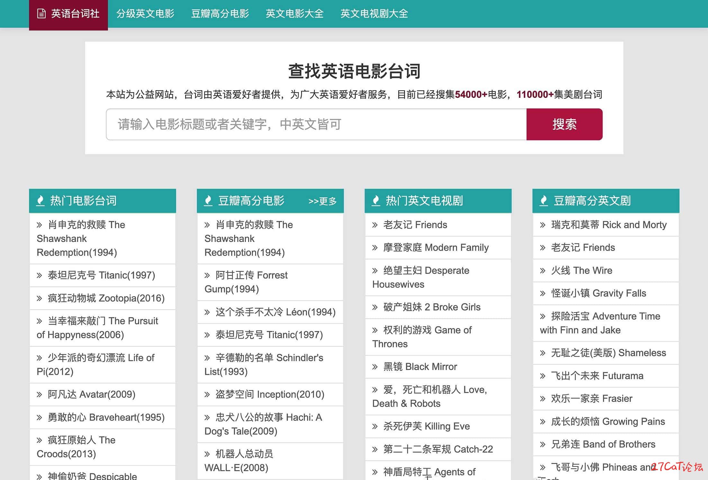Open 成长的烦恼 Growing Pains
This screenshot has height=480, width=708.
[x=606, y=421]
